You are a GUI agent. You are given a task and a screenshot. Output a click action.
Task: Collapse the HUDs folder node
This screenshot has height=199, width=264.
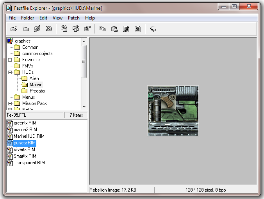pyautogui.click(x=10, y=72)
